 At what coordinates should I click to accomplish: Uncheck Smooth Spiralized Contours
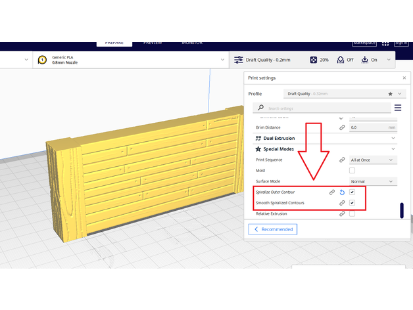(352, 203)
